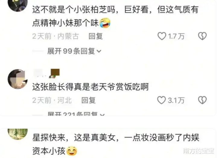Like the Hebei comment with 3.1万 likes

coord(161,100)
